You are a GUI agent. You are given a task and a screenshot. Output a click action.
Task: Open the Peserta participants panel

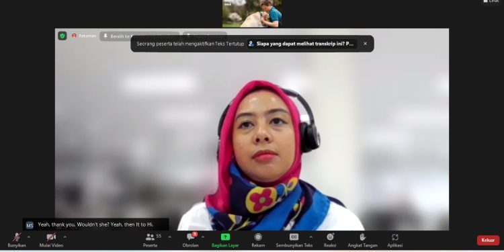click(150, 240)
